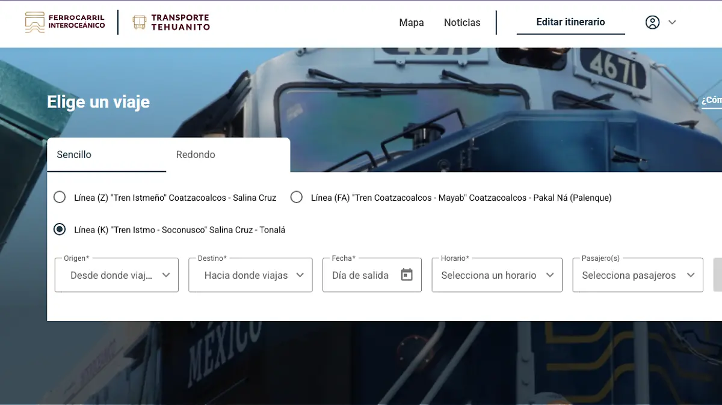
Task: Click the gray search button at form edge
Action: click(717, 275)
